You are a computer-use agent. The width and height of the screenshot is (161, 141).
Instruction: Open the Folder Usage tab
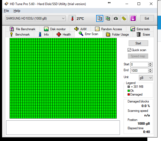click(117, 34)
